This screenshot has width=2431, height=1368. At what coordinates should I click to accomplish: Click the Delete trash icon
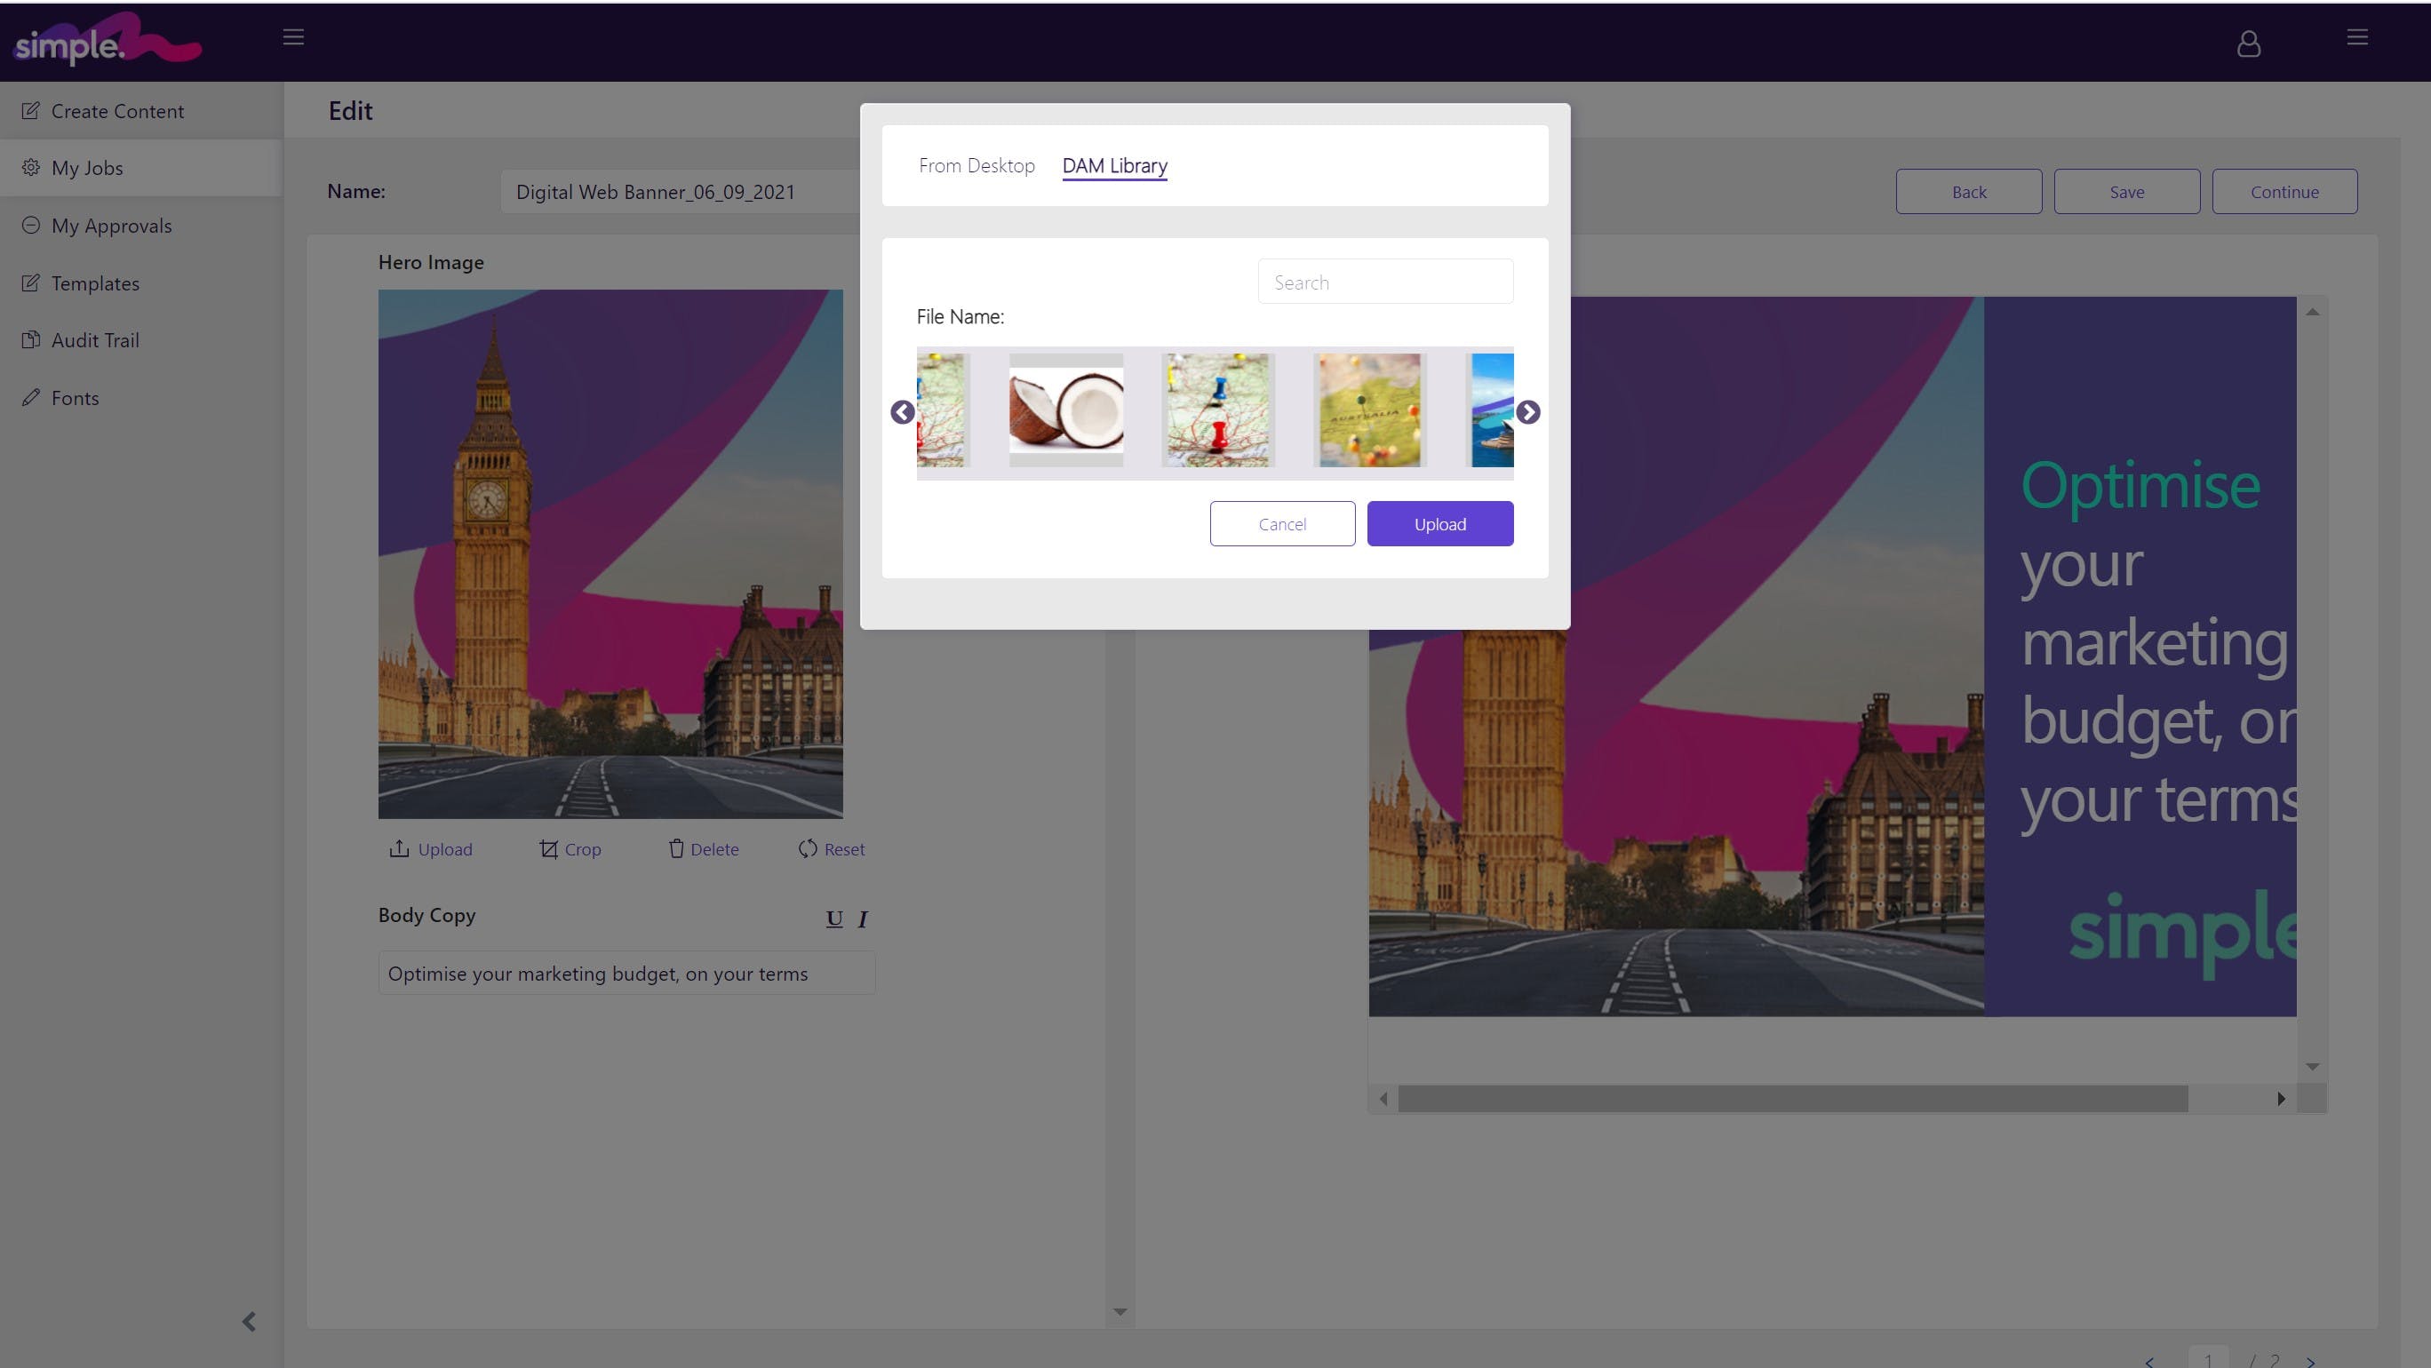[675, 849]
